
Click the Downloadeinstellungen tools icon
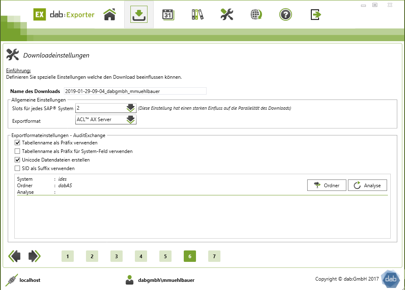click(13, 55)
